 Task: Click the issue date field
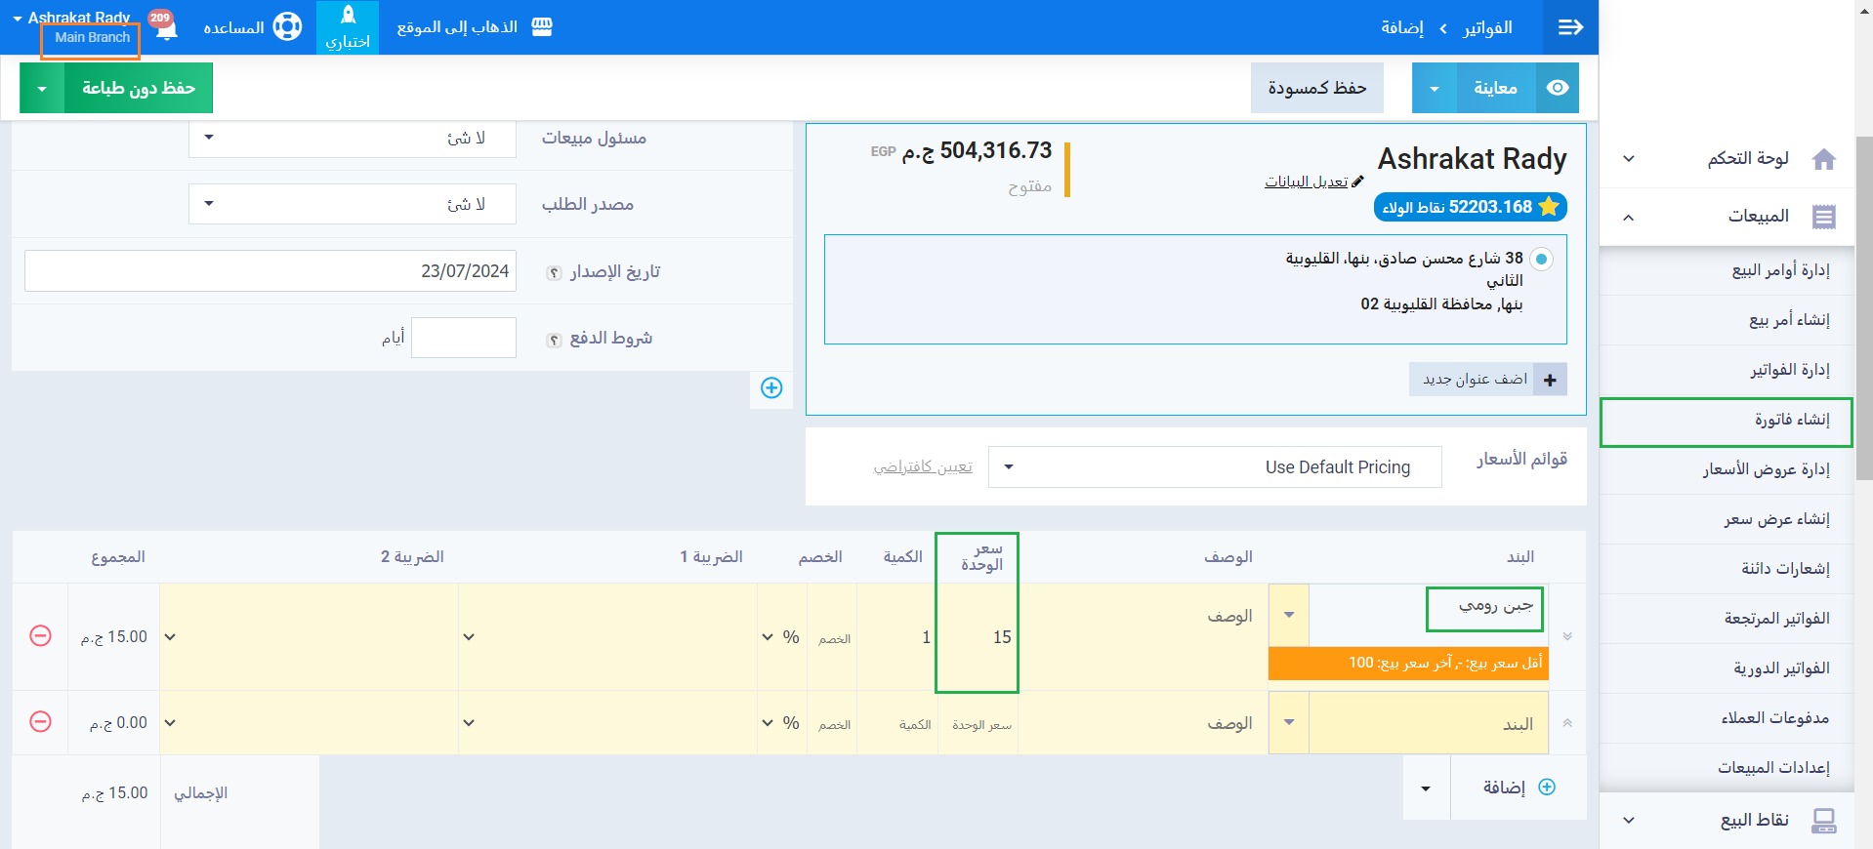271,271
